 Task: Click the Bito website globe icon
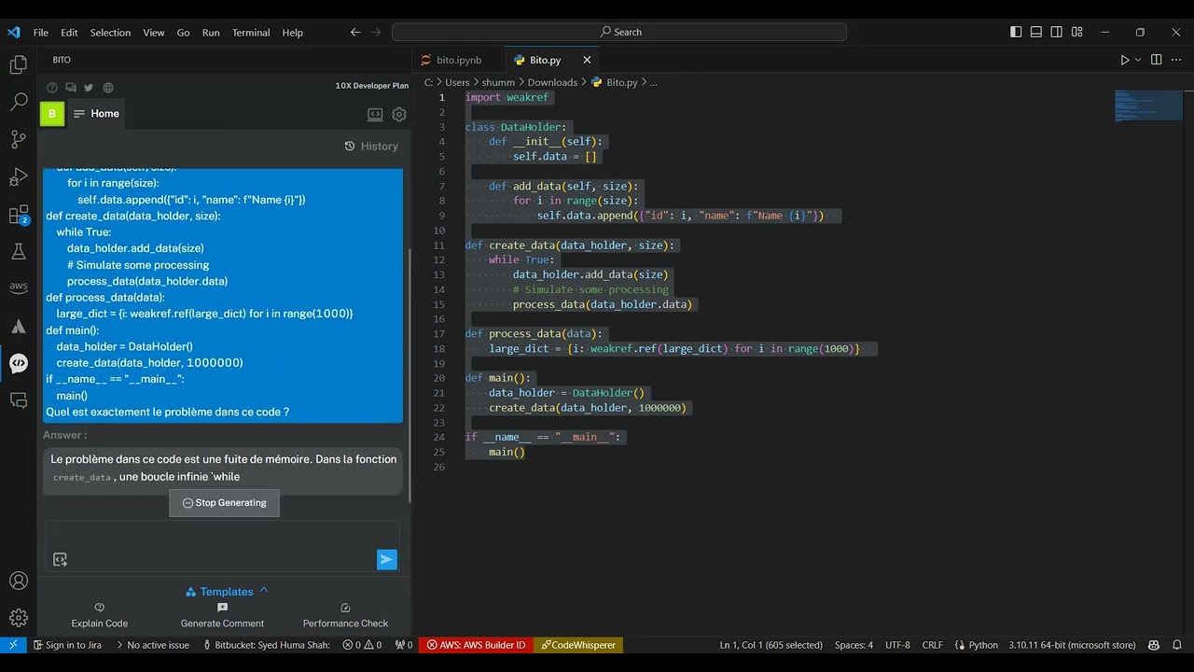pyautogui.click(x=108, y=88)
